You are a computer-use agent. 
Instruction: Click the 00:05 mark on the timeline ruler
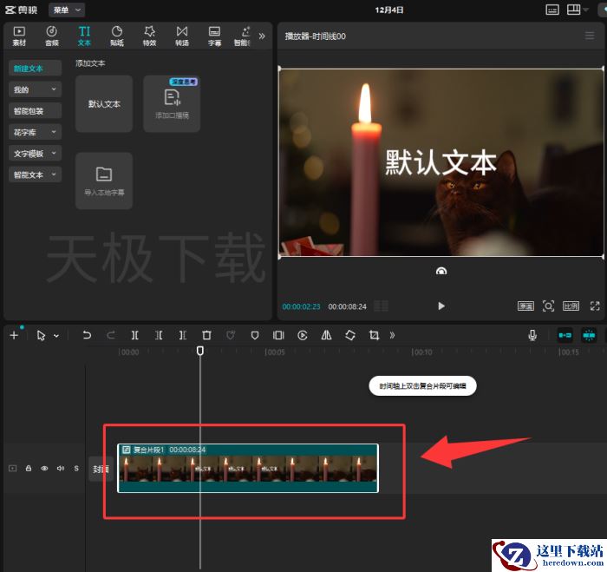[x=275, y=352]
